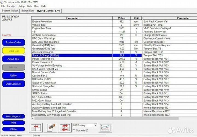
Task: Open the Active Test screen
Action: click(13, 59)
